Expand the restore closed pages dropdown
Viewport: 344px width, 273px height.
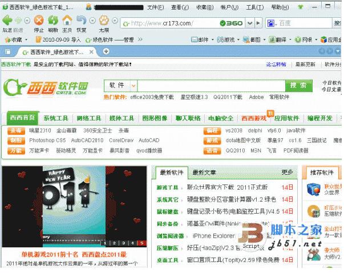(92, 21)
